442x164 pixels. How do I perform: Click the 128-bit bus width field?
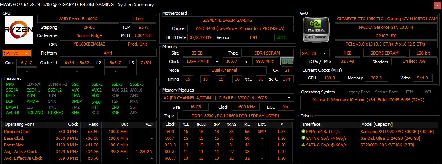[423, 53]
